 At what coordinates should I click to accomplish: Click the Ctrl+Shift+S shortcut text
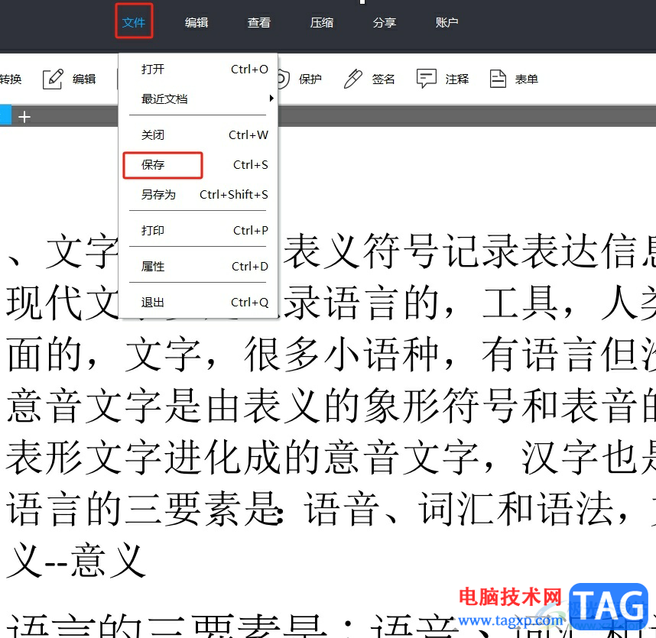[x=233, y=194]
